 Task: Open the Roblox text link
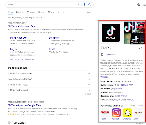coord(103,119)
